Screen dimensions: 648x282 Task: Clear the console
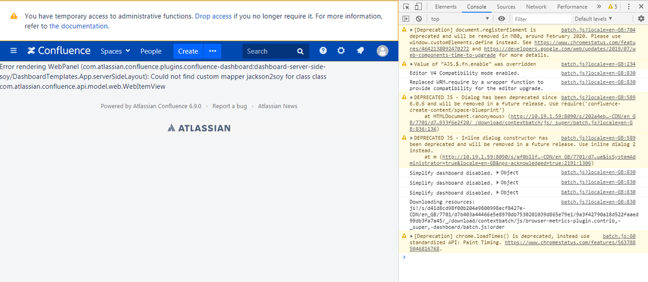pos(418,19)
